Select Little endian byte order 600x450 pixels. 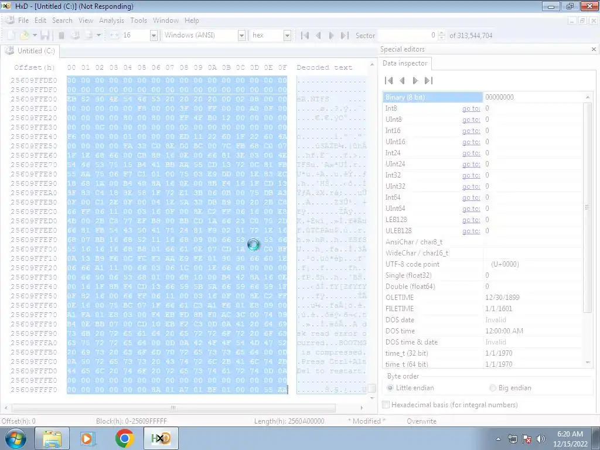410,388
